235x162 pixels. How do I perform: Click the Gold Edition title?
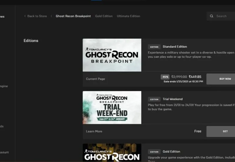pos(172,151)
